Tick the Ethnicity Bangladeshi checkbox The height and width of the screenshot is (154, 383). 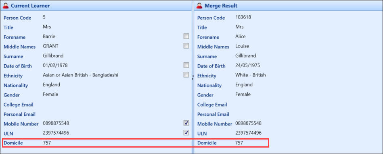pyautogui.click(x=186, y=75)
